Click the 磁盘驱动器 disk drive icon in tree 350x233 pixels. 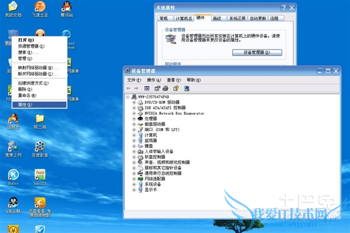pyautogui.click(x=140, y=124)
